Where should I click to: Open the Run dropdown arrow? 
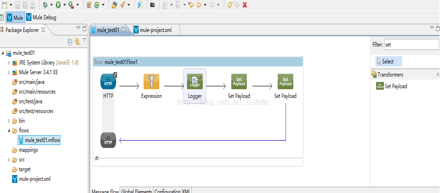pos(64,5)
